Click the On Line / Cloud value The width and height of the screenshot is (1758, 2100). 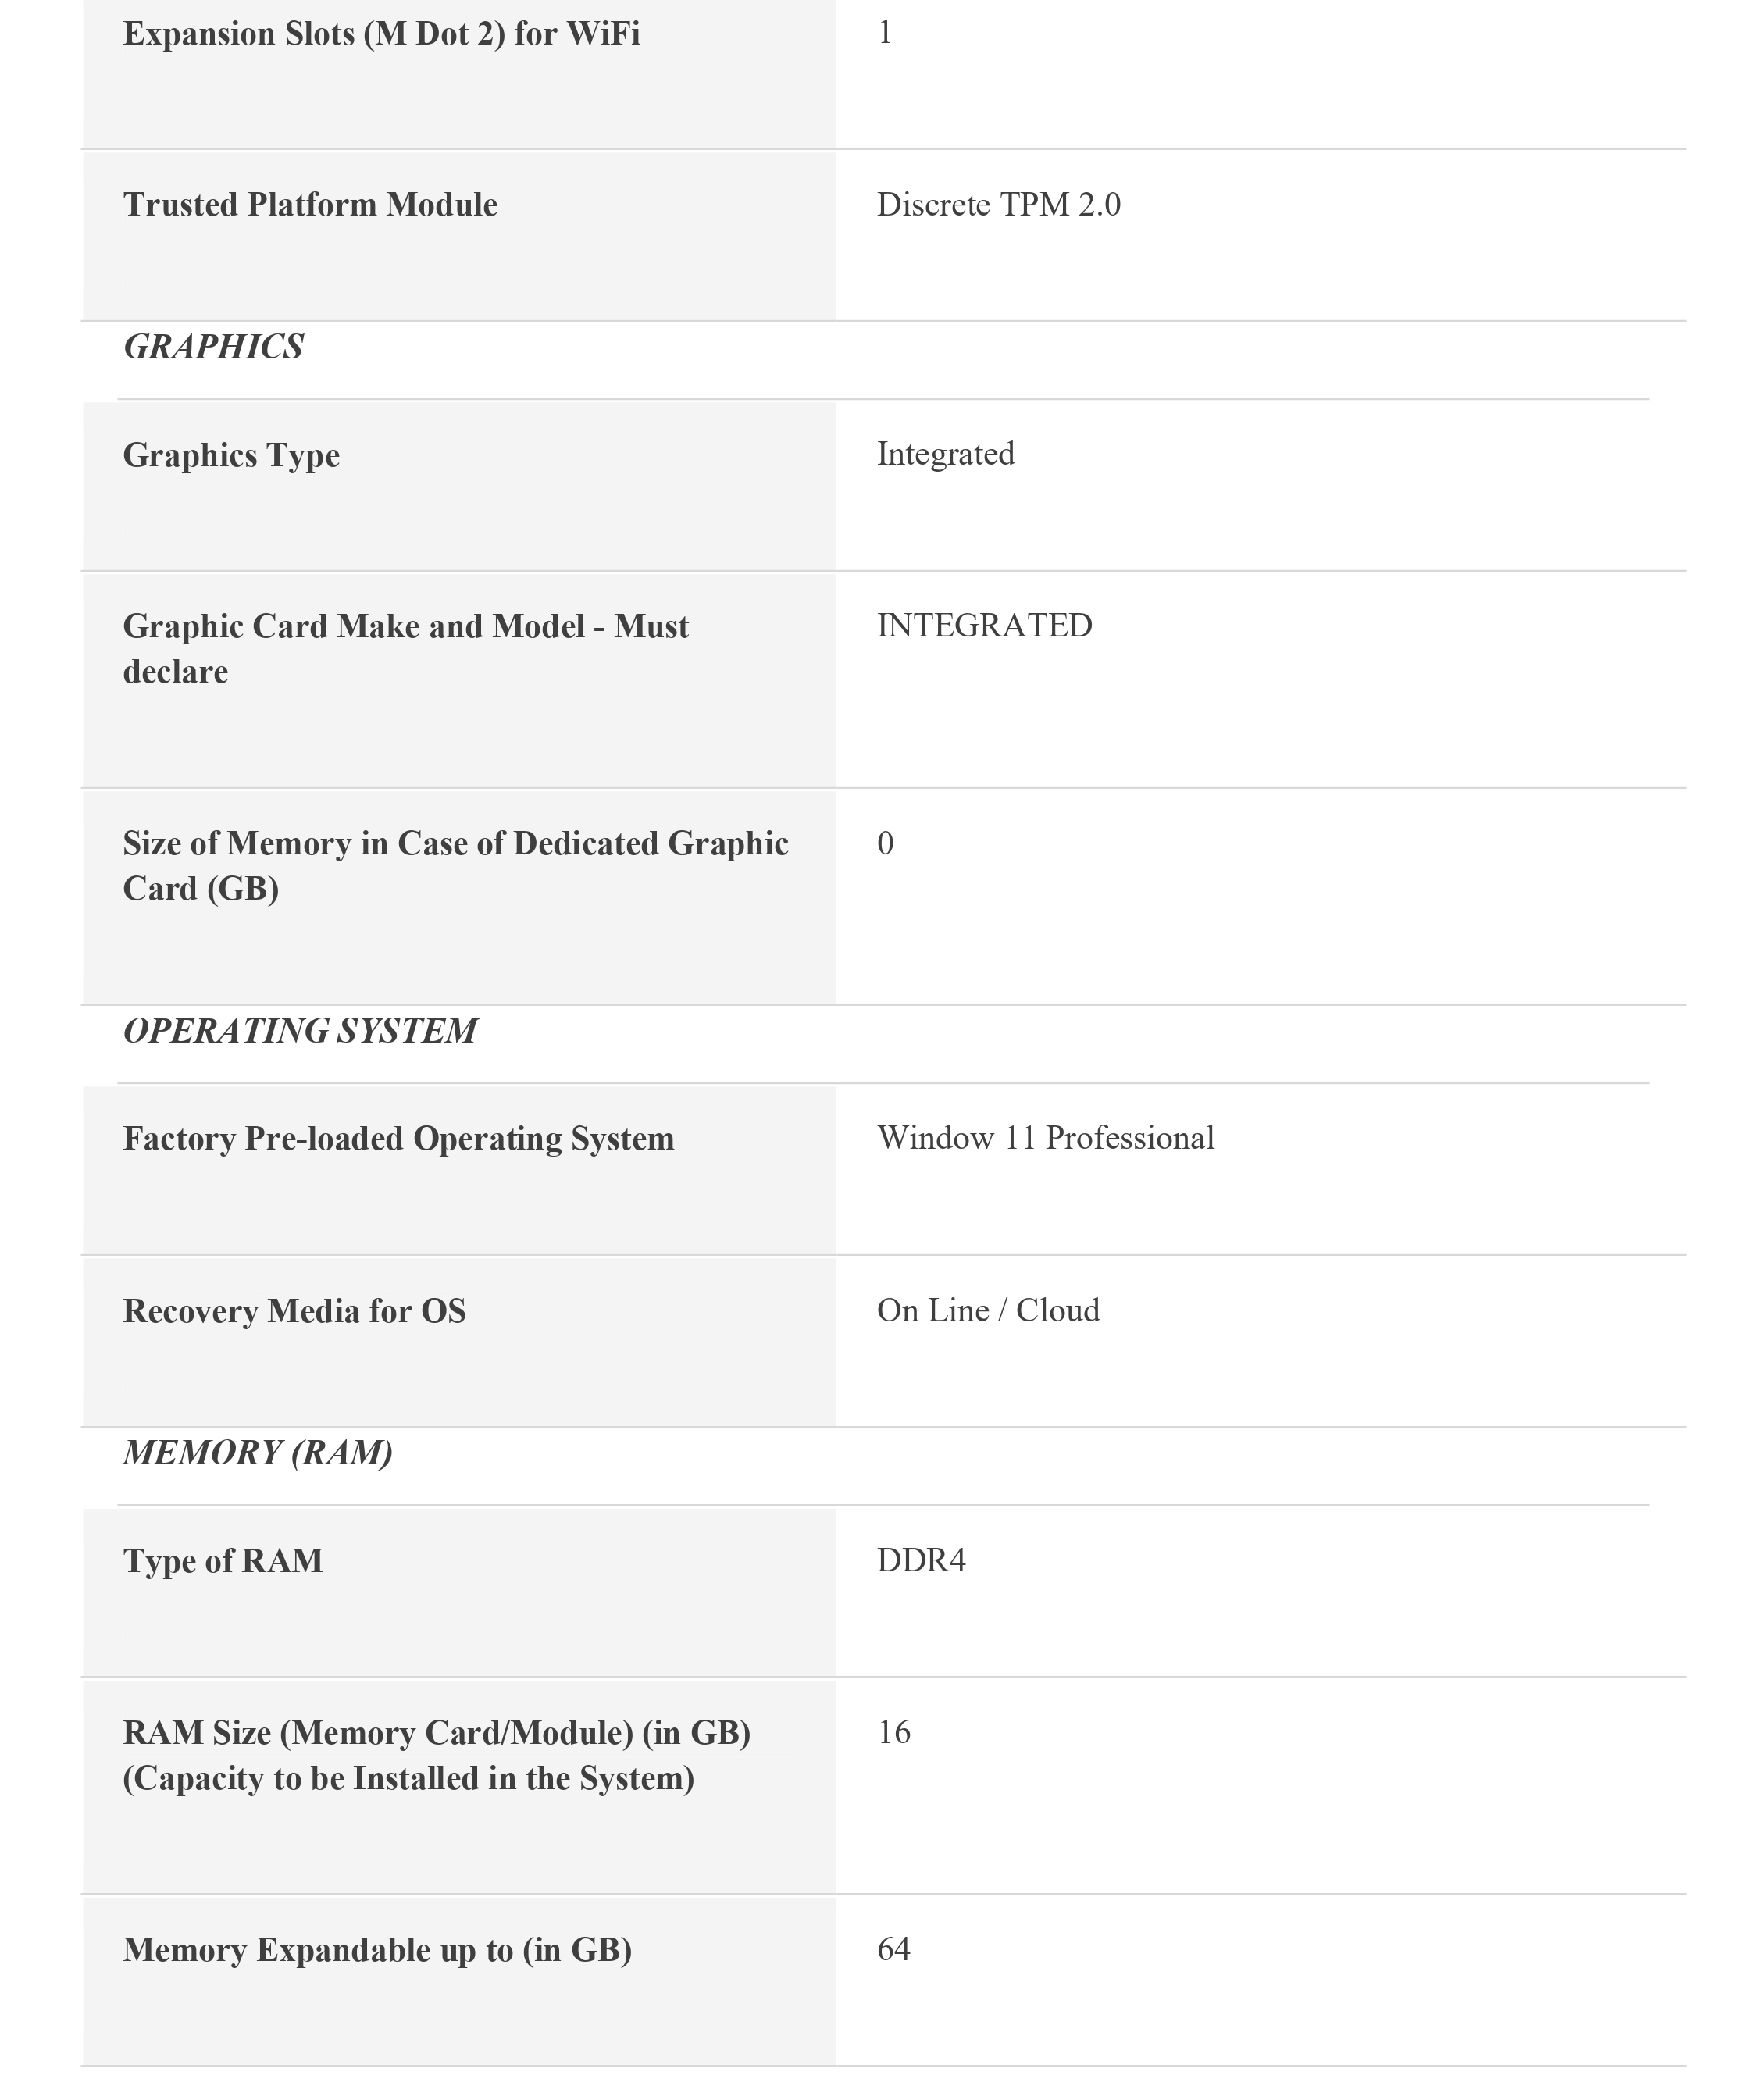988,1310
